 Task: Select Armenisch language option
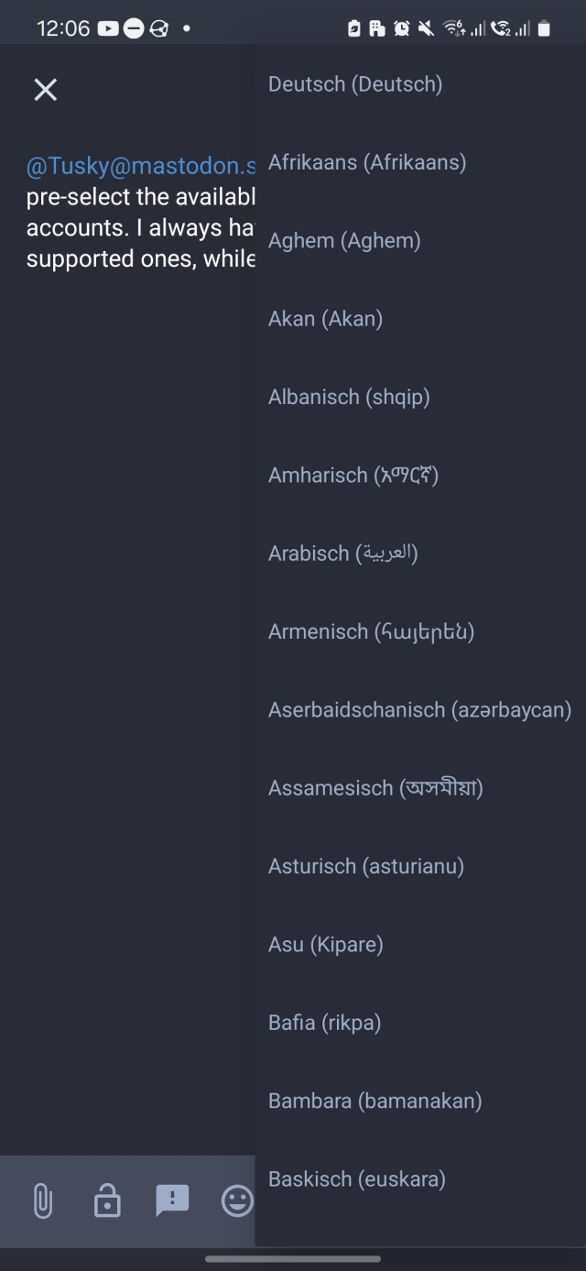[x=371, y=631]
